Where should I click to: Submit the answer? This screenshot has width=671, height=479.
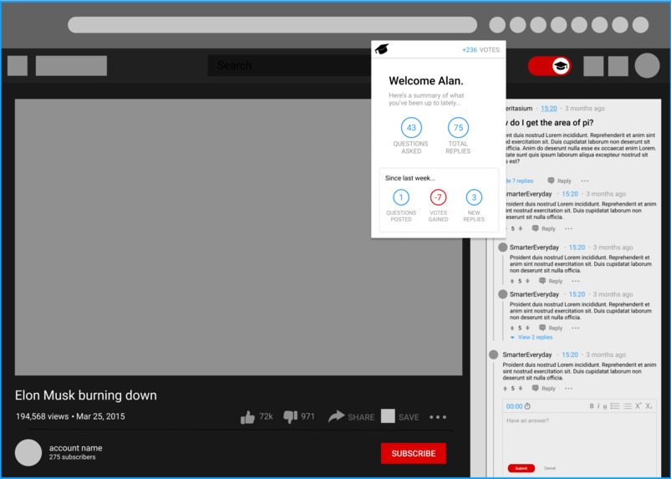521,468
